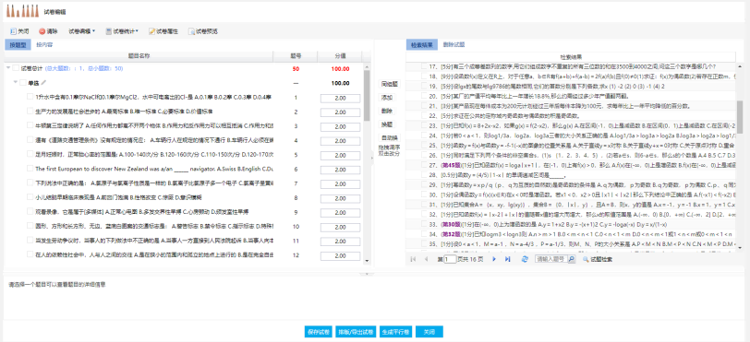Open the 试卷编辑 dropdown menu

pyautogui.click(x=82, y=31)
